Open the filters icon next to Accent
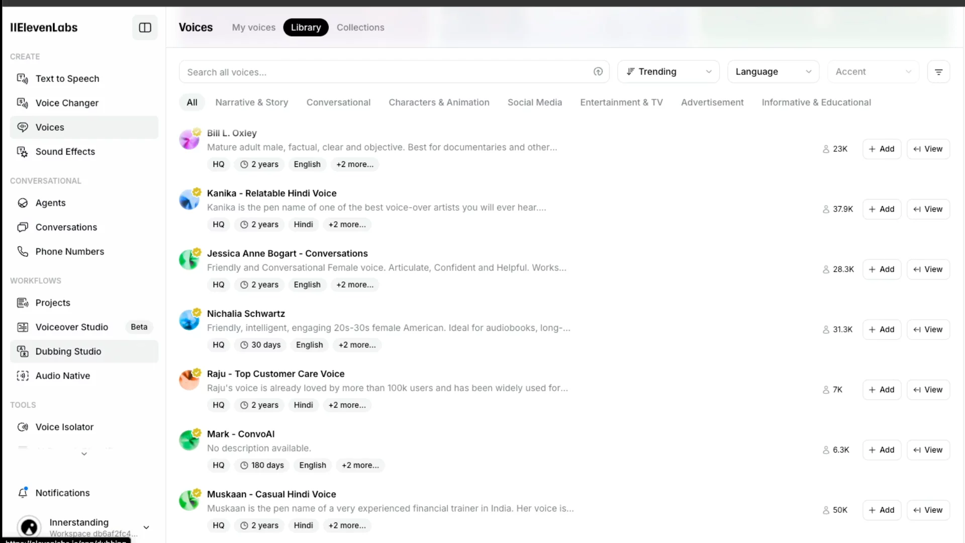 (938, 72)
